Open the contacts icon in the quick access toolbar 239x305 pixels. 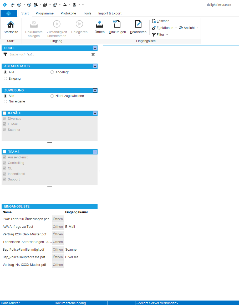pyautogui.click(x=36, y=4)
